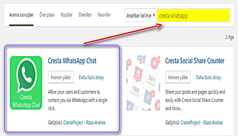Switch to the Öne çıkan tab
The height and width of the screenshot is (136, 238).
47,15
